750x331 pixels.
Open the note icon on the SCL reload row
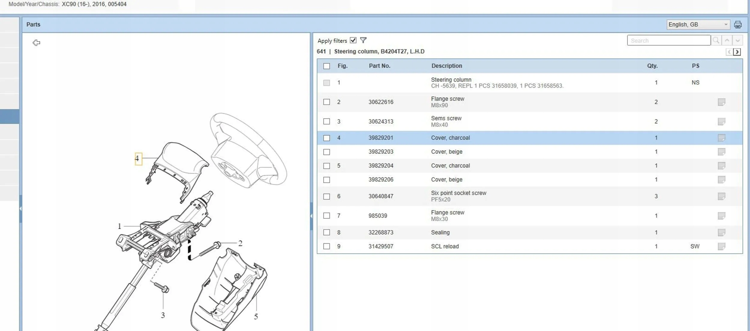pos(721,246)
